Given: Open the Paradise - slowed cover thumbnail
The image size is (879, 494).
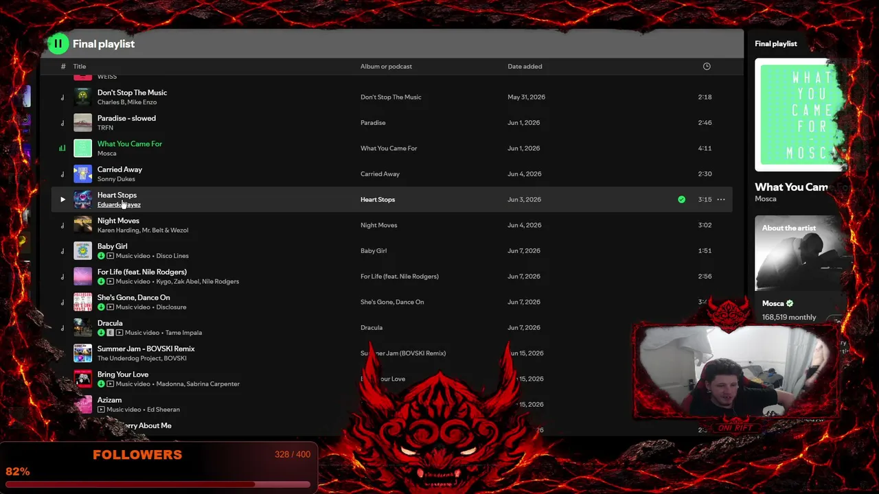Looking at the screenshot, I should click(82, 123).
